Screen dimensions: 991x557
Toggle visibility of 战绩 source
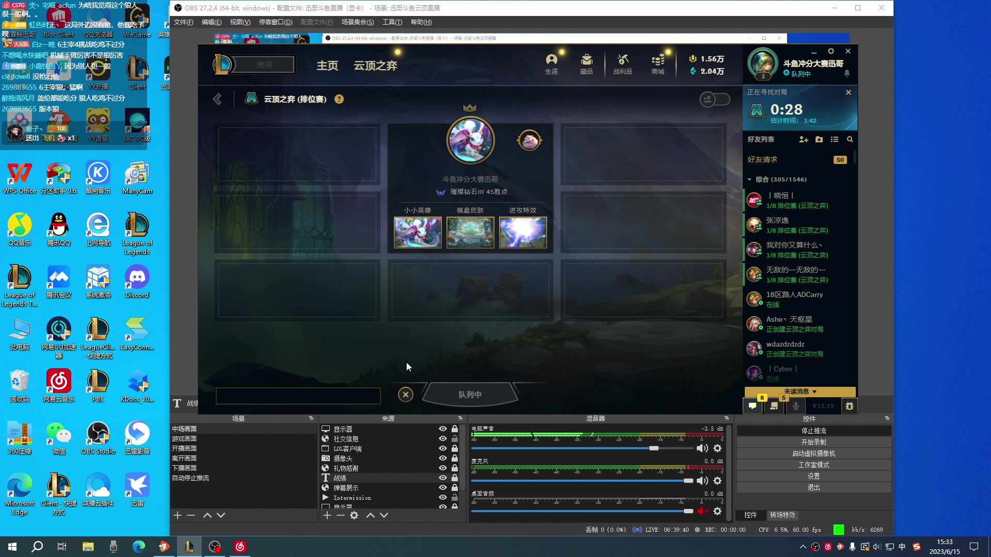[443, 478]
